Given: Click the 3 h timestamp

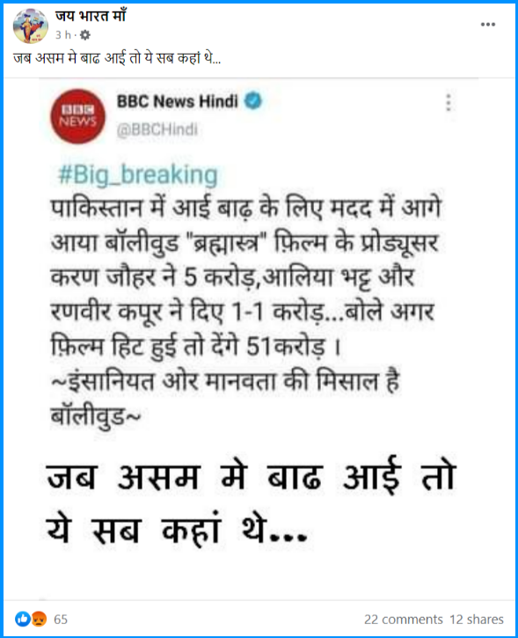Looking at the screenshot, I should coord(63,35).
